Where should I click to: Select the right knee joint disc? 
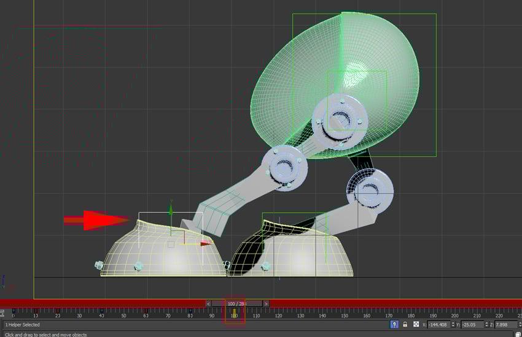[x=370, y=192]
